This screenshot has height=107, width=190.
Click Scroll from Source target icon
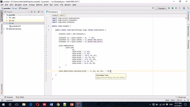(31, 12)
